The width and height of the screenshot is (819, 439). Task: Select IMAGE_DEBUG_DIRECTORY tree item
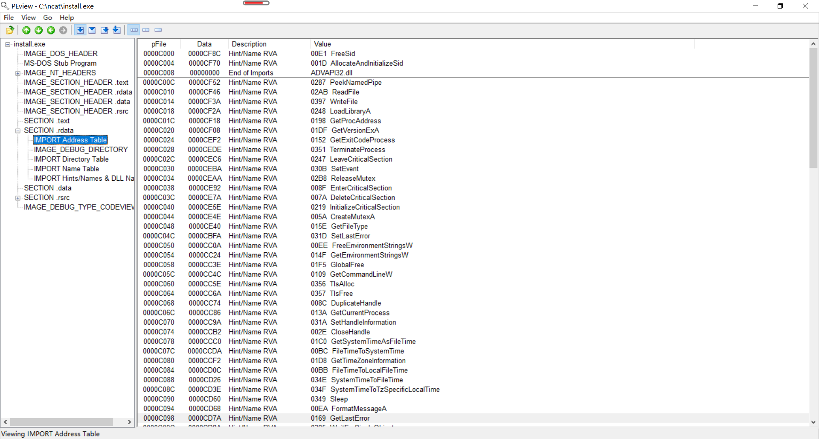tap(81, 150)
